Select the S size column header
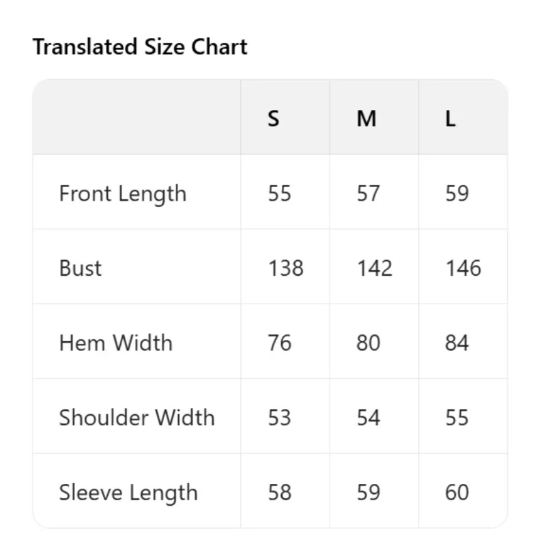 [274, 119]
